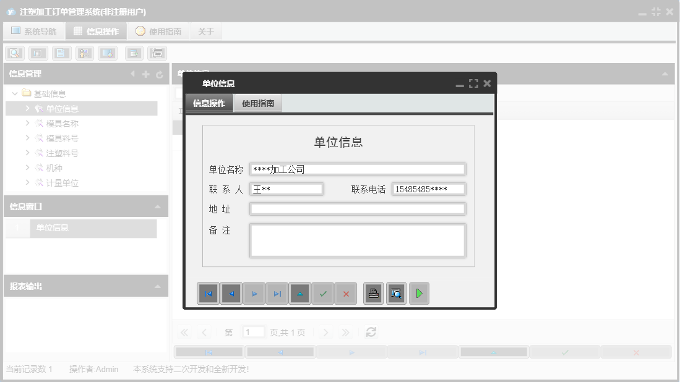The width and height of the screenshot is (680, 382).
Task: Go to previous page in main pagination
Action: 204,332
